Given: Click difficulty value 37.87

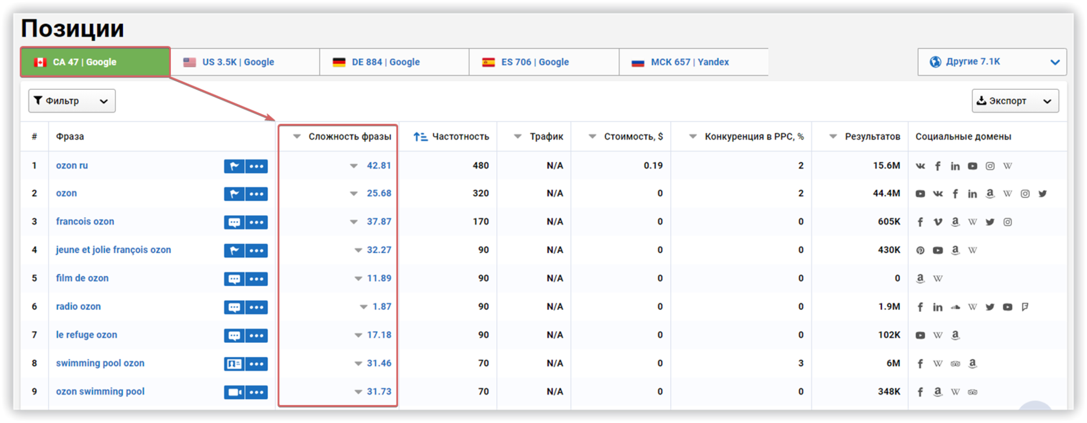Looking at the screenshot, I should pyautogui.click(x=379, y=222).
